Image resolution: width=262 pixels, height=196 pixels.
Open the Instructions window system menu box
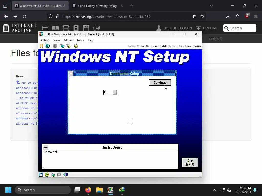pyautogui.click(x=46, y=147)
